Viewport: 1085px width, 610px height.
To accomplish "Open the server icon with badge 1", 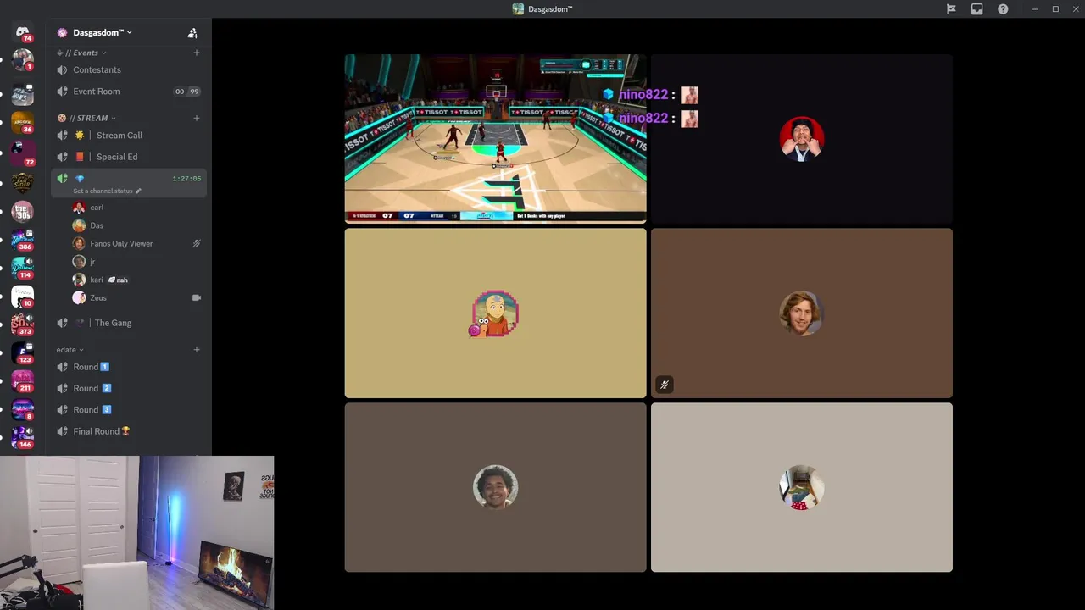I will tap(23, 61).
